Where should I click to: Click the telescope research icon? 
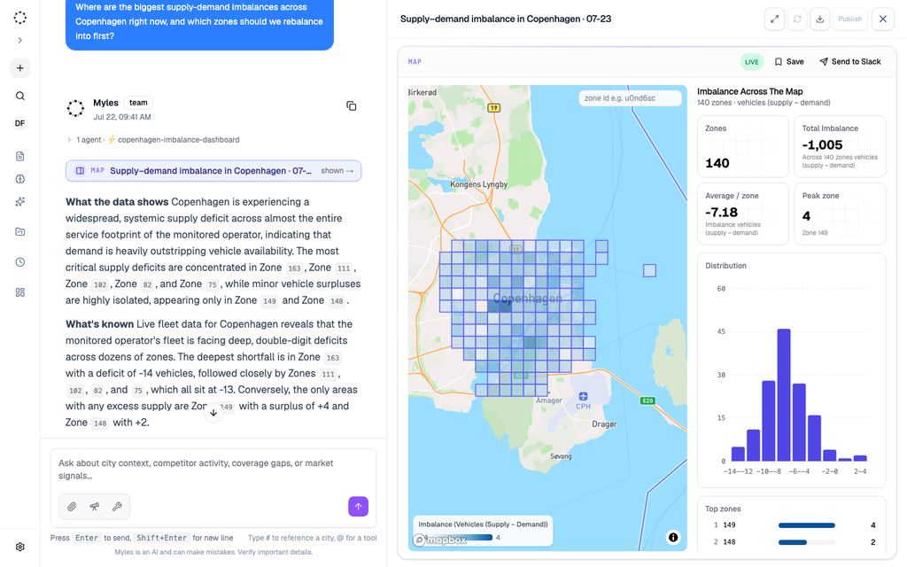point(94,506)
